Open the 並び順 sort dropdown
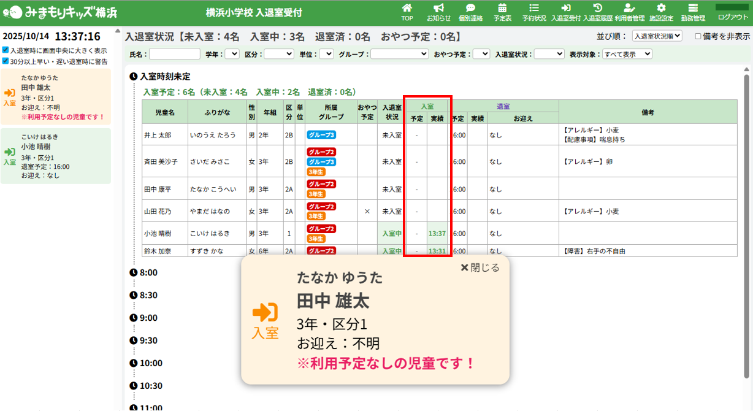The width and height of the screenshot is (753, 411). (x=657, y=36)
